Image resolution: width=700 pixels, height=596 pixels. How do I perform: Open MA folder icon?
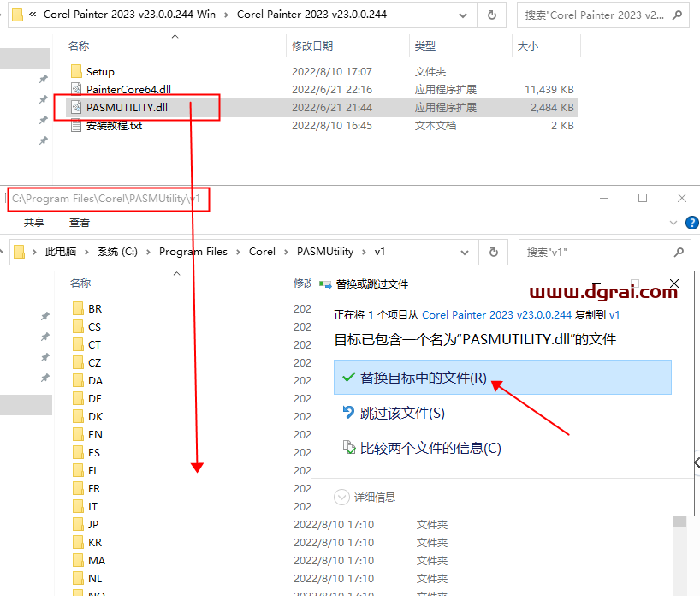tap(78, 560)
